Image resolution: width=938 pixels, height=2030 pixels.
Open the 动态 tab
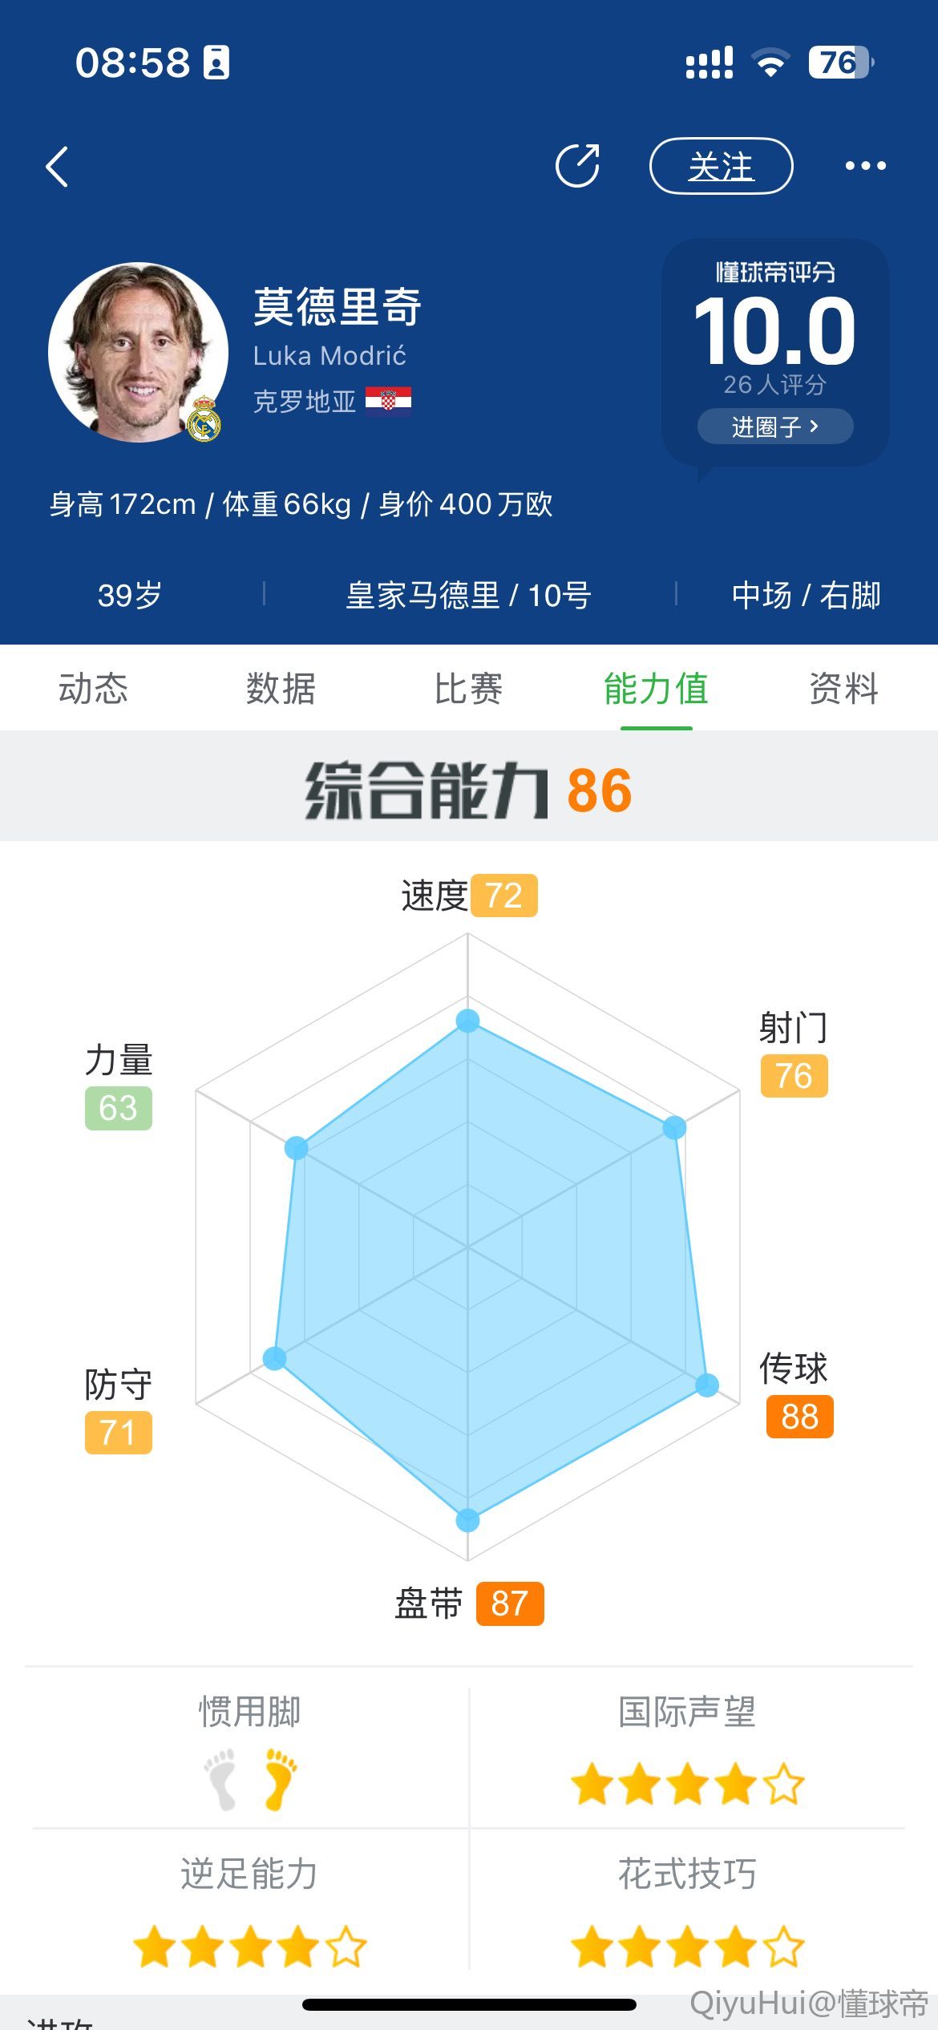coord(93,689)
